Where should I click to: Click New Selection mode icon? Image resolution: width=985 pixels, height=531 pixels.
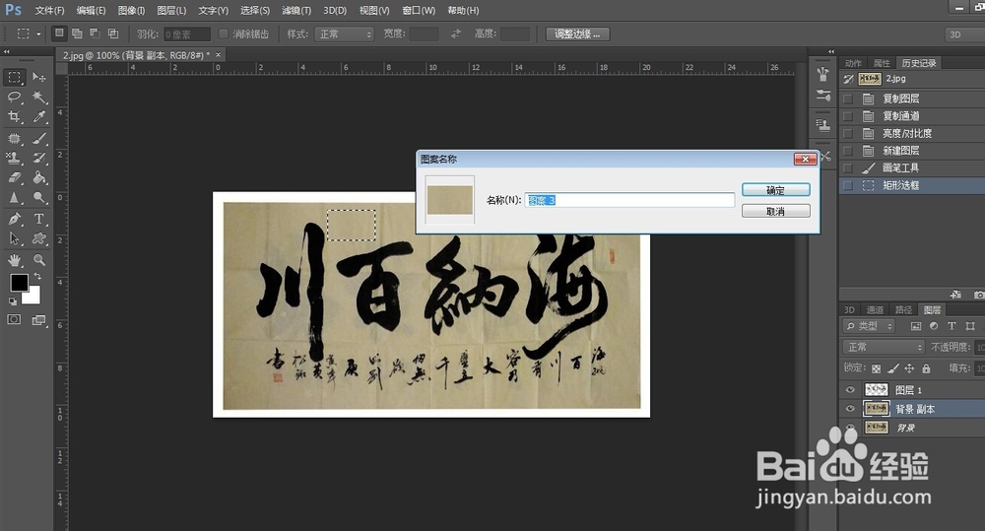[x=59, y=33]
